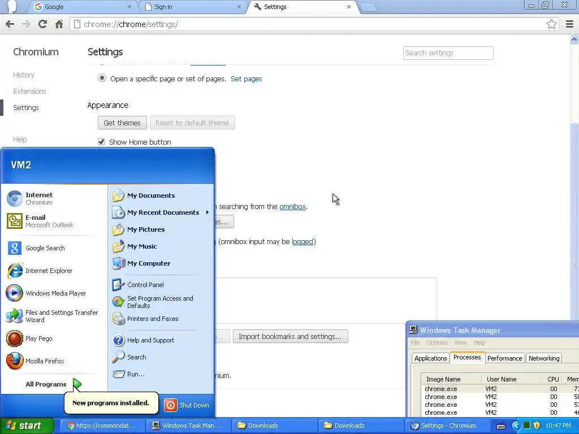Sort Task Manager by Image Name column

coord(451,379)
